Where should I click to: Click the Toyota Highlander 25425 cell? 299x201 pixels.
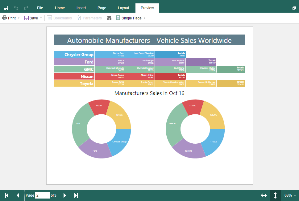(x=201, y=84)
